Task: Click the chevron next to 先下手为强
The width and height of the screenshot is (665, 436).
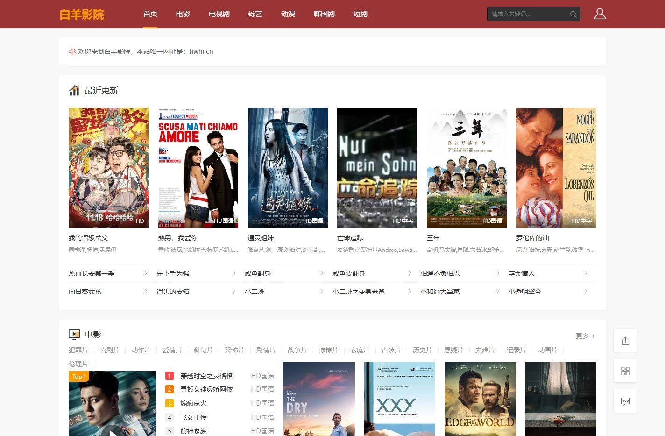Action: pyautogui.click(x=234, y=273)
